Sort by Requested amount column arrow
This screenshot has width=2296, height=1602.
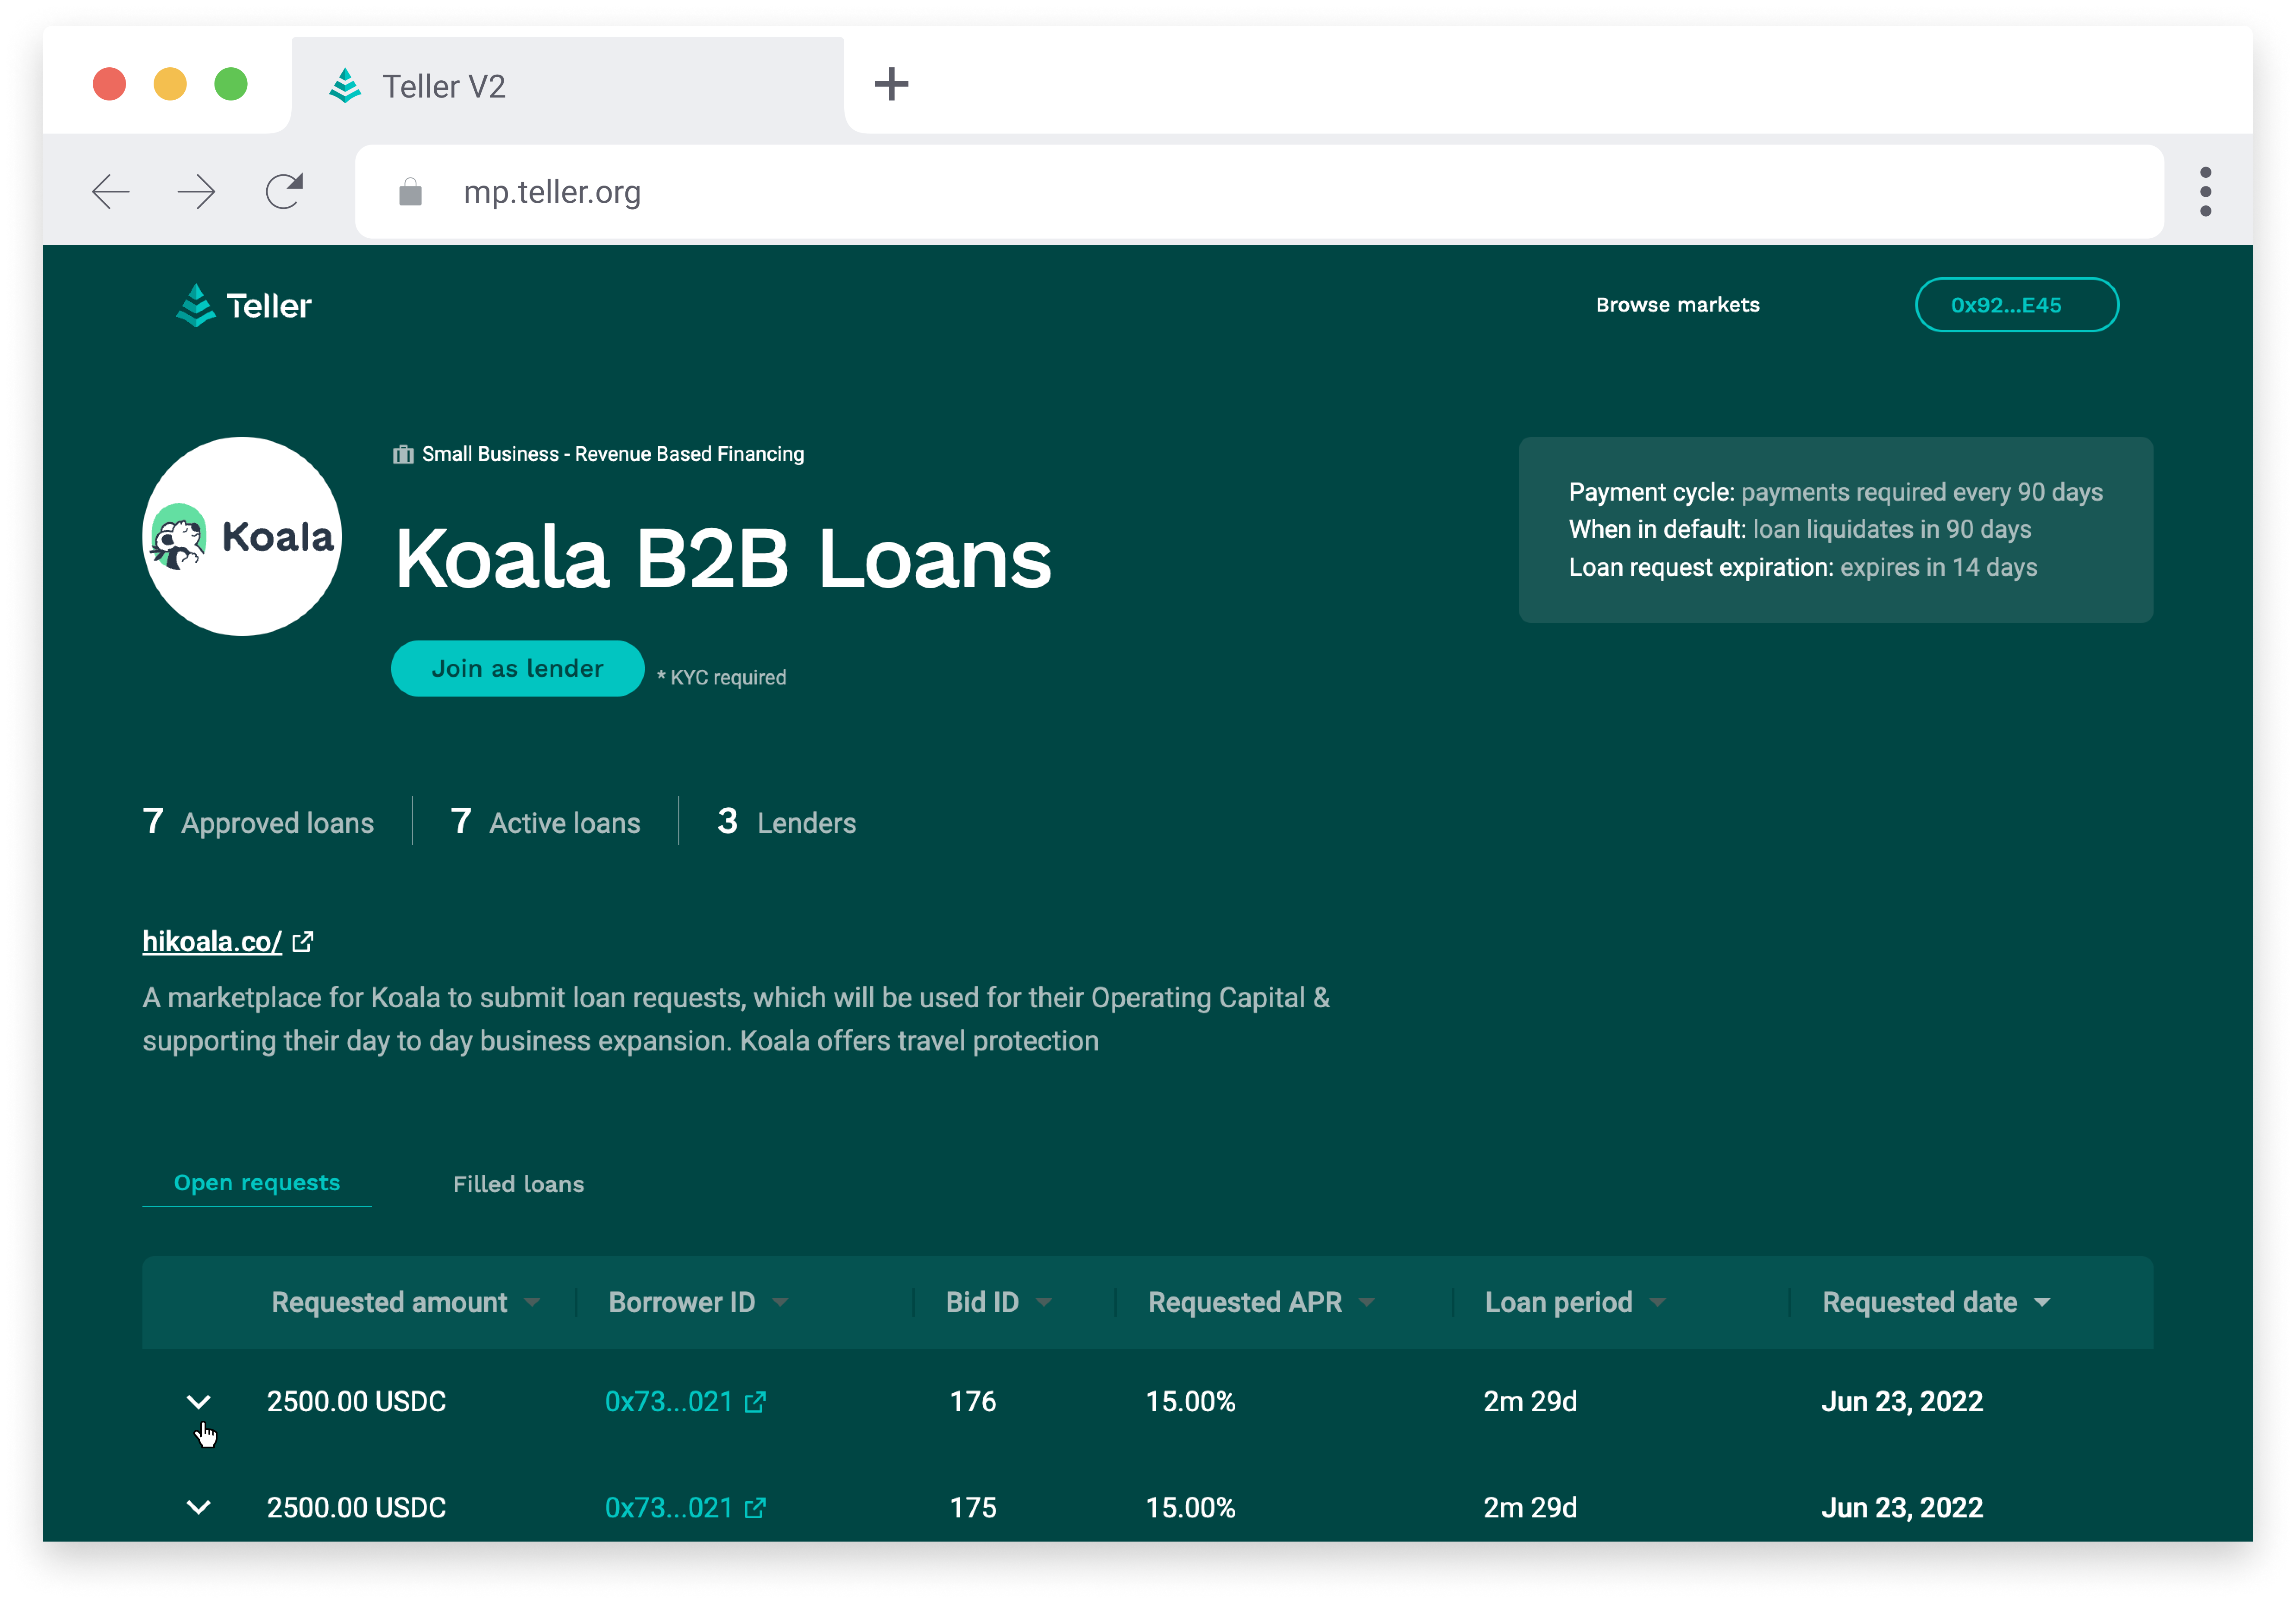(532, 1302)
